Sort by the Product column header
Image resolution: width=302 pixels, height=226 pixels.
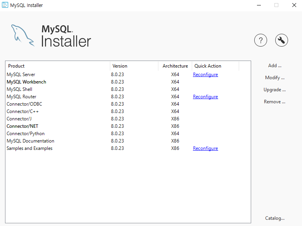point(58,66)
